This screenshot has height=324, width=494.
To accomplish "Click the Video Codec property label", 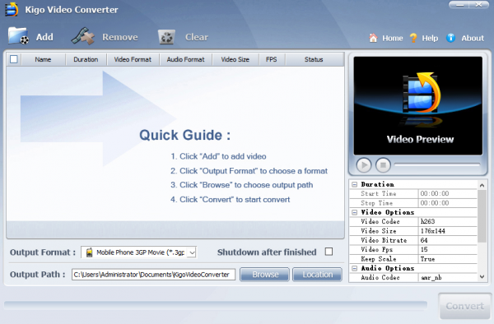I will 380,222.
